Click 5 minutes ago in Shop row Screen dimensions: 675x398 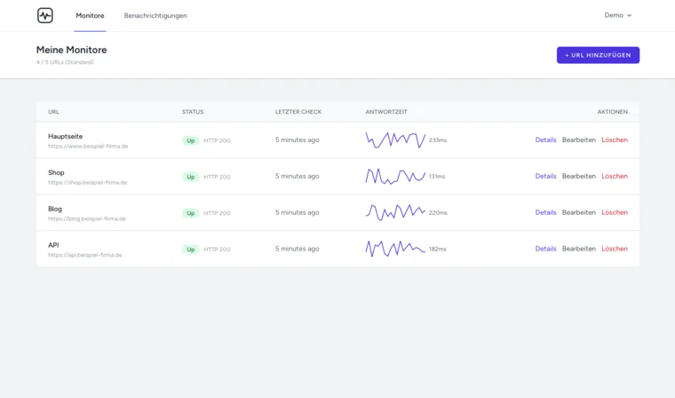tap(297, 176)
